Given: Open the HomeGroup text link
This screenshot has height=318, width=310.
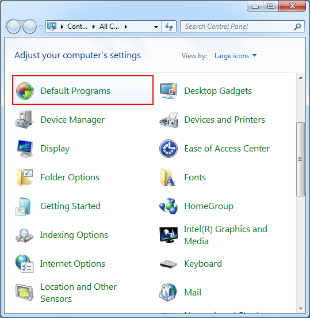Looking at the screenshot, I should (x=209, y=206).
